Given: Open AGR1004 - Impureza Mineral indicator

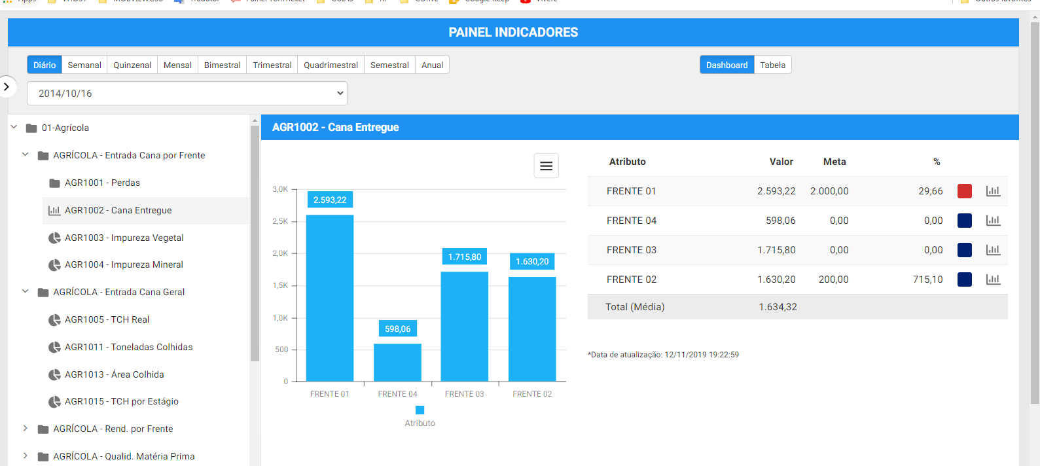Looking at the screenshot, I should (x=124, y=265).
